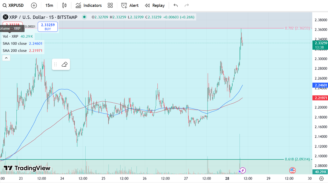Add a compare symbol with the plus icon
The height and width of the screenshot is (183, 328).
tap(34, 5)
